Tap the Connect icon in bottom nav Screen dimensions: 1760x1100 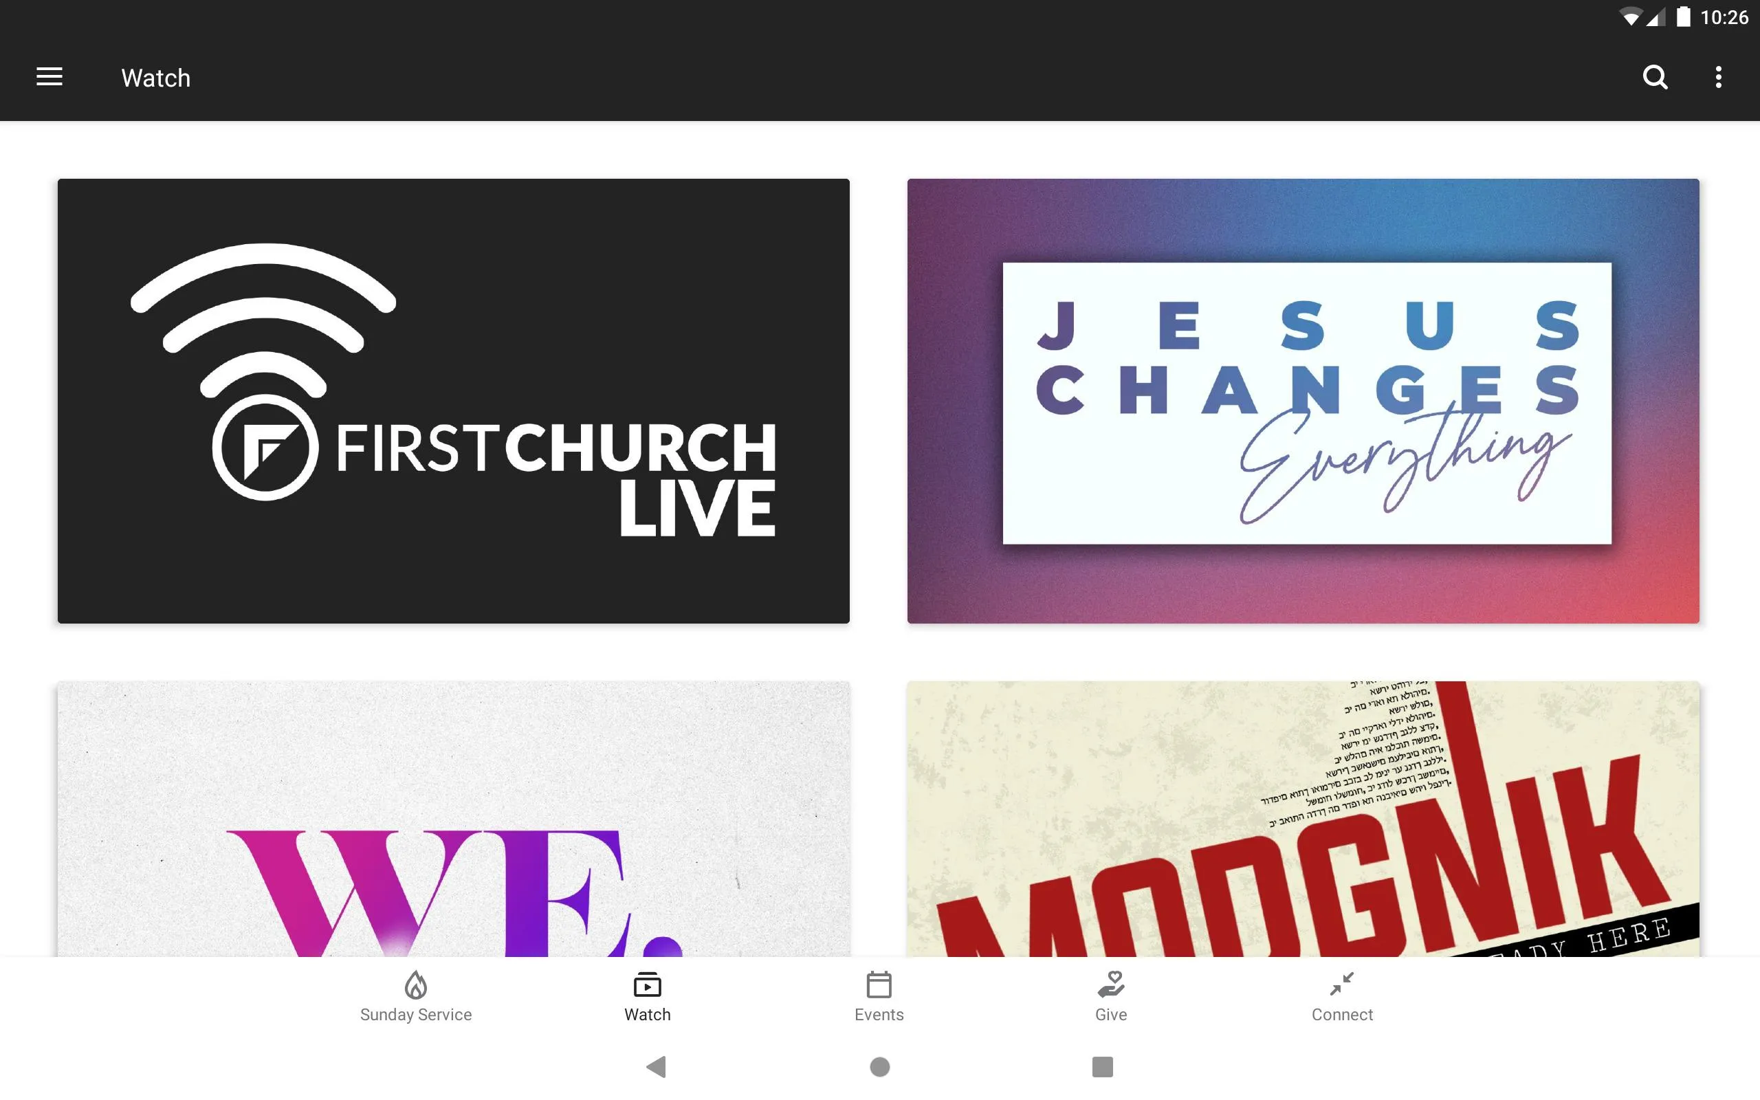(x=1342, y=995)
